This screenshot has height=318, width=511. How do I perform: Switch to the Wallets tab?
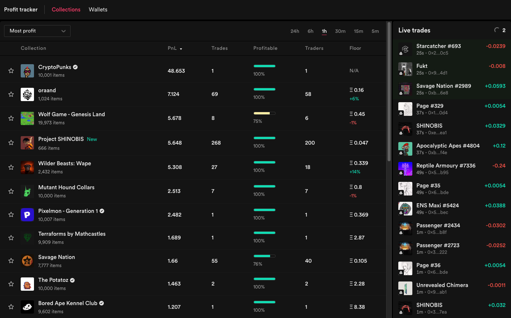click(x=98, y=10)
